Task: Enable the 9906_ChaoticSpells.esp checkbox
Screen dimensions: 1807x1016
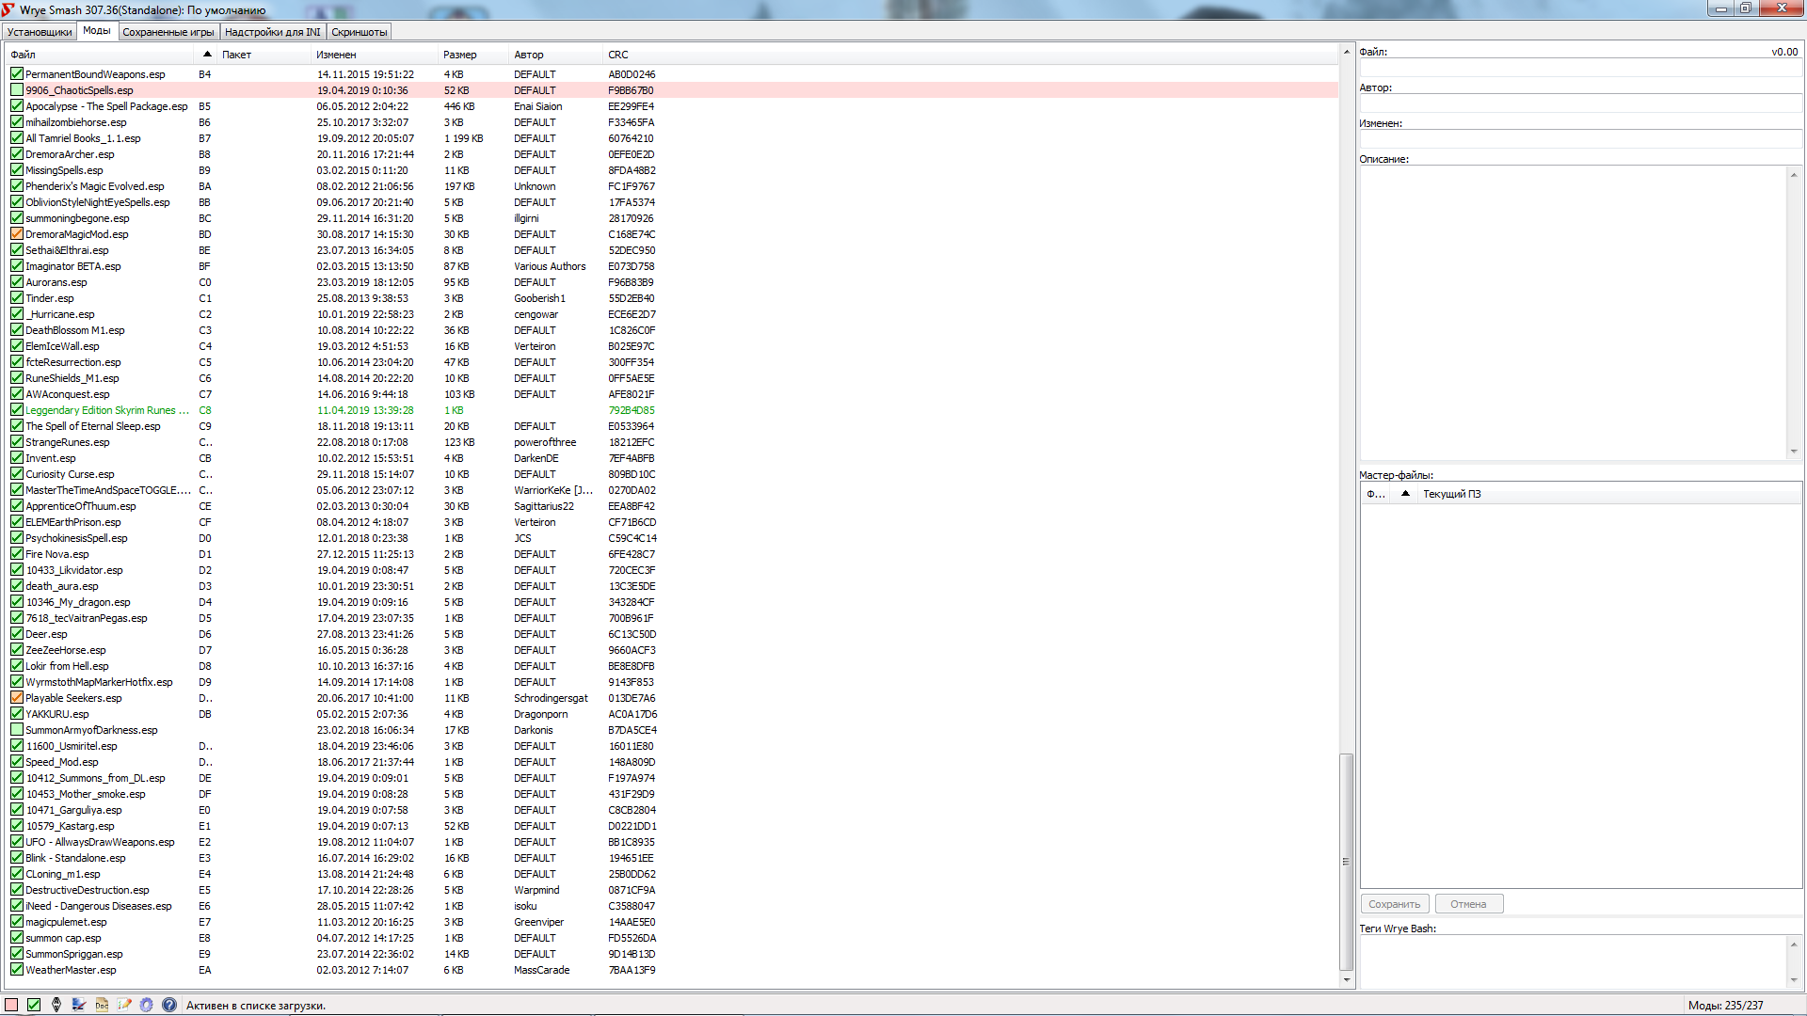Action: [17, 90]
